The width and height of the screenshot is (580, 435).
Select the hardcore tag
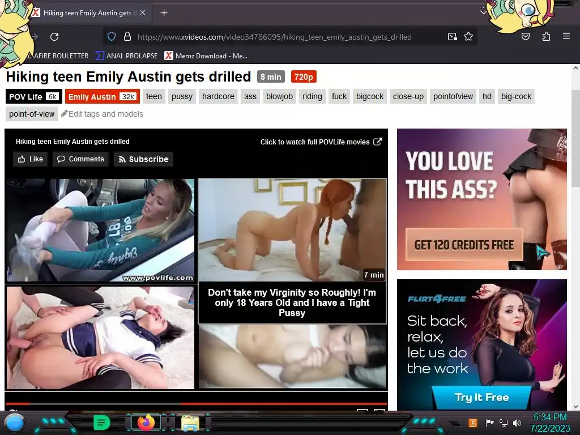pyautogui.click(x=218, y=96)
